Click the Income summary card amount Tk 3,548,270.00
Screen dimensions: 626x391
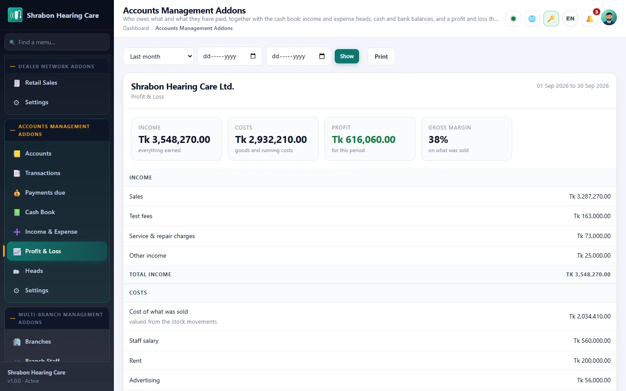(174, 139)
